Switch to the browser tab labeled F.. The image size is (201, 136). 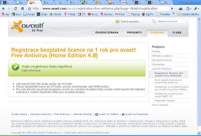tap(153, 3)
